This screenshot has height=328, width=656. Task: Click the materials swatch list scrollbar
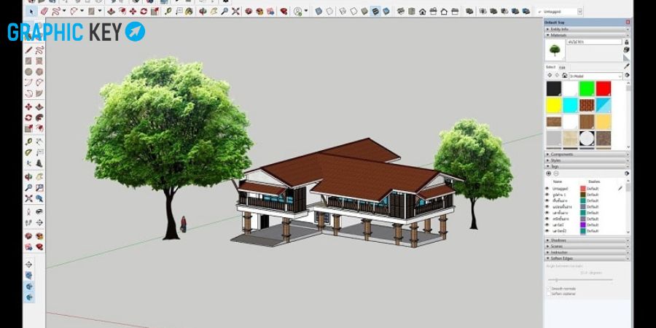628,115
